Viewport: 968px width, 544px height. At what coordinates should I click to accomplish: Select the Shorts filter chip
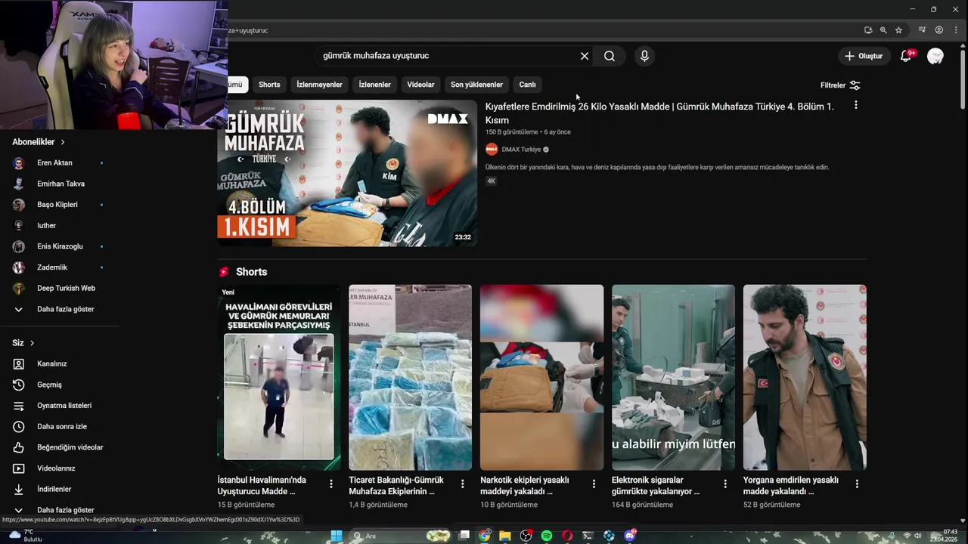(269, 85)
